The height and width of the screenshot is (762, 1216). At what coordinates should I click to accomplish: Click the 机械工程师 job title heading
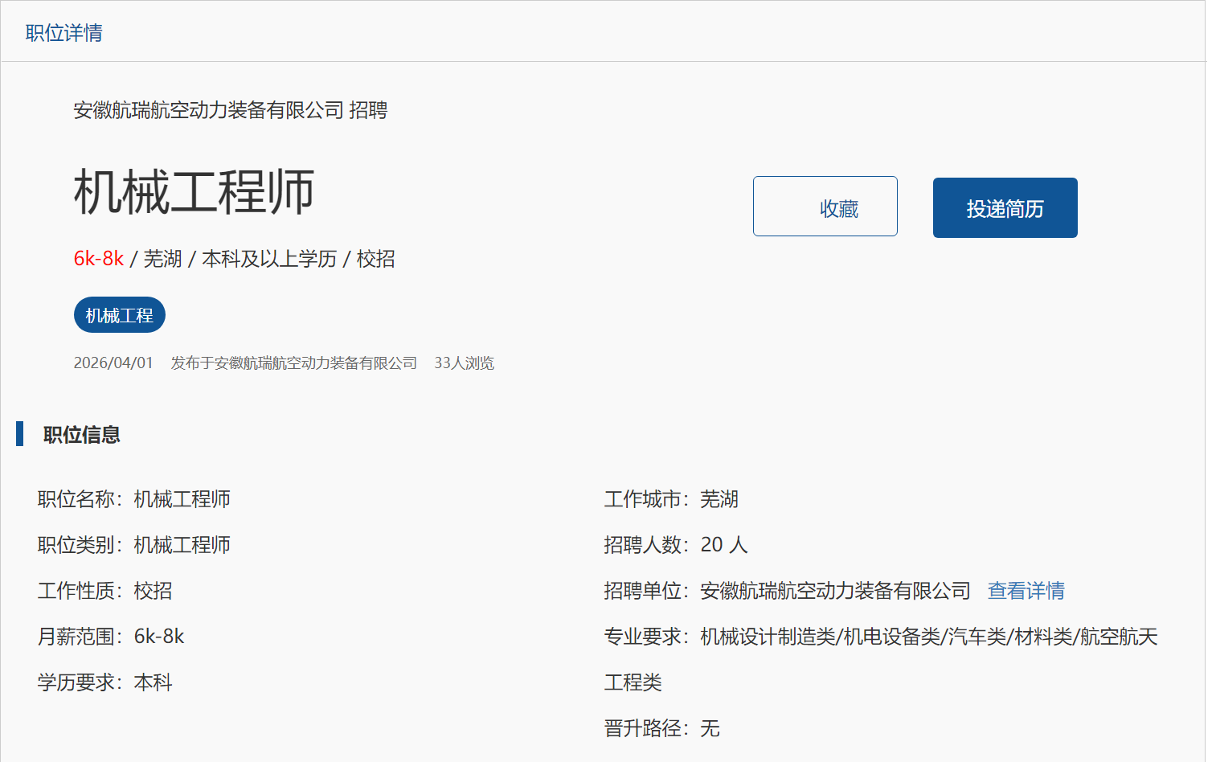pyautogui.click(x=194, y=193)
